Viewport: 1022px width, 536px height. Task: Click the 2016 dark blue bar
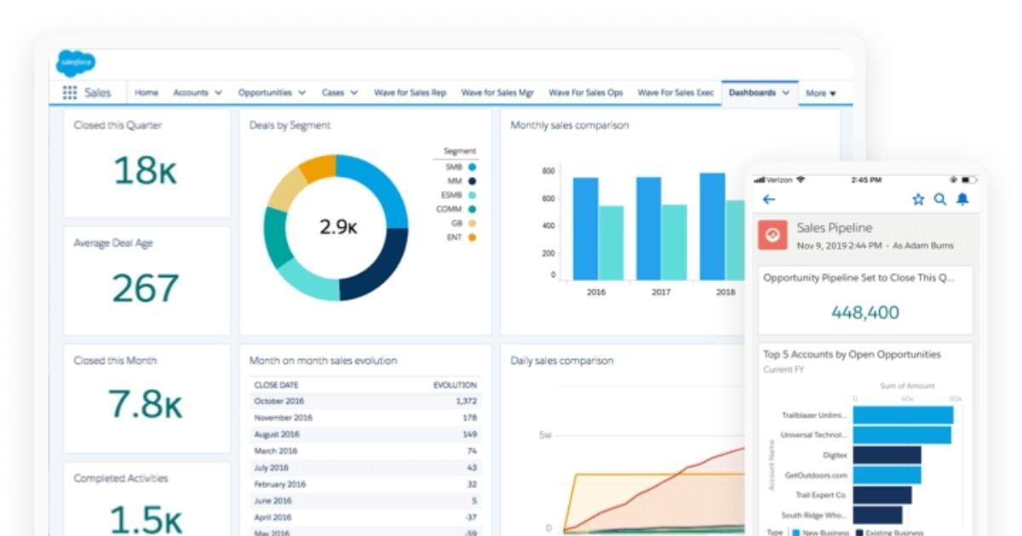585,228
